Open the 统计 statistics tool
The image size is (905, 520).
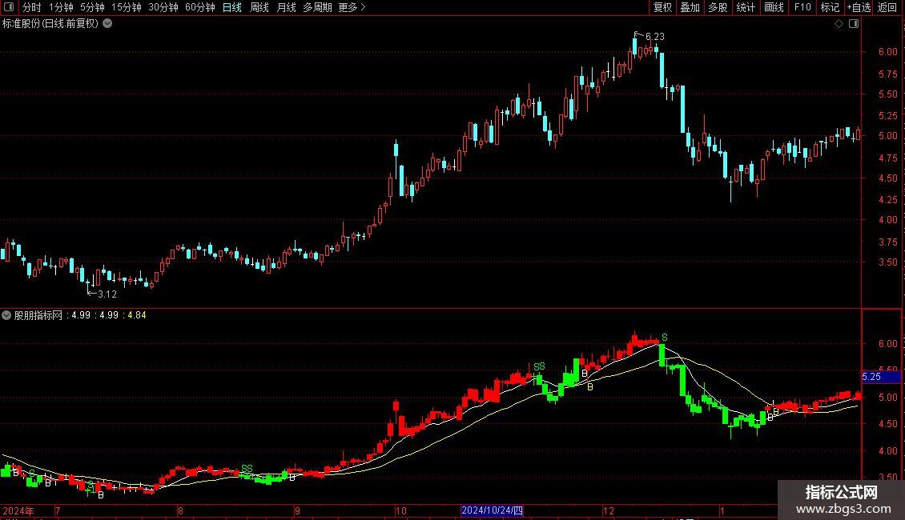tap(746, 7)
